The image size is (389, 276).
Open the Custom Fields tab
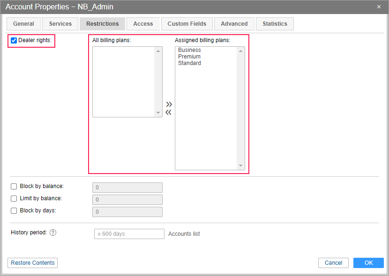pos(187,24)
